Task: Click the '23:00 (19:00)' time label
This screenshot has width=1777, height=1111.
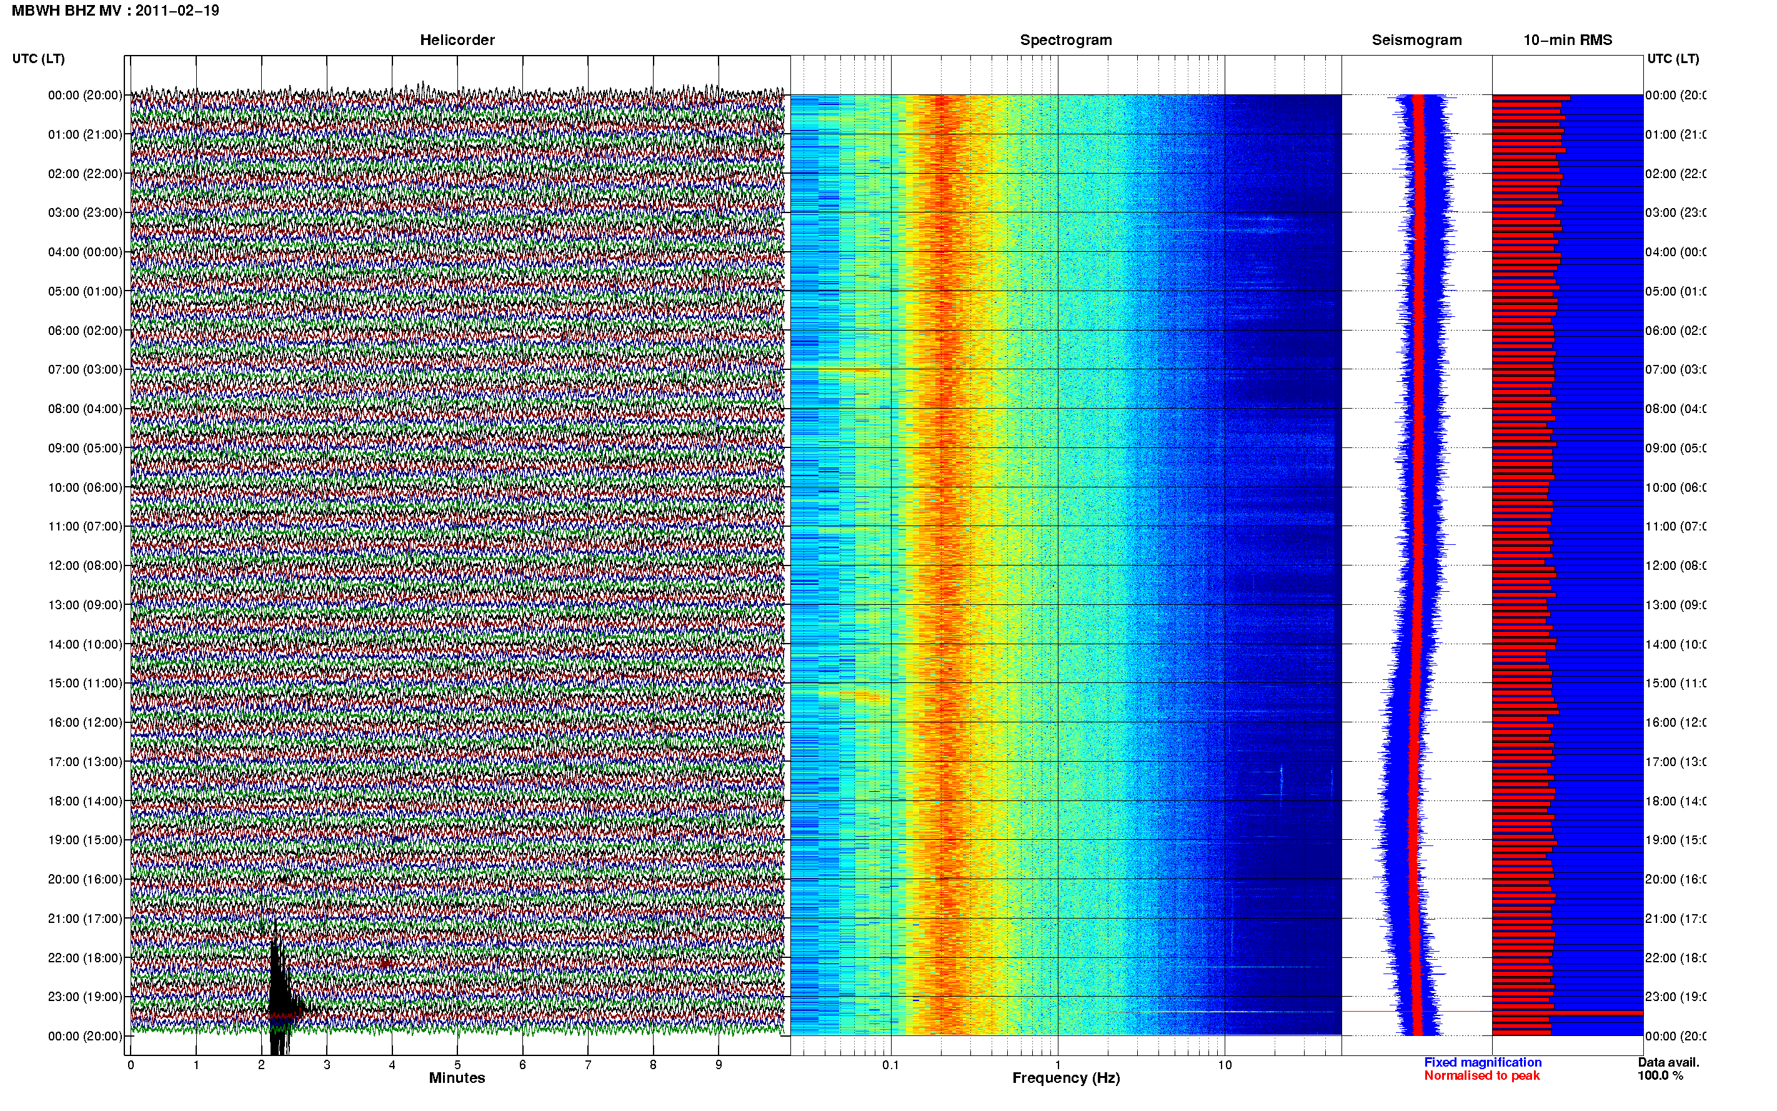Action: point(85,997)
